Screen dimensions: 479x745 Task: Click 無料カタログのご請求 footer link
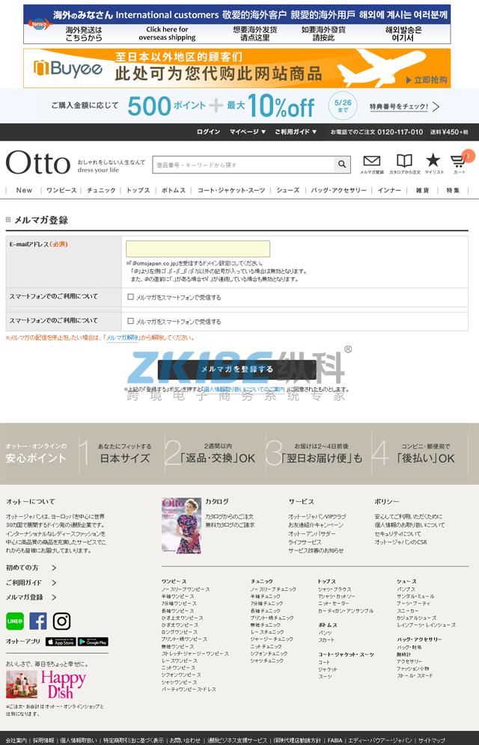pos(230,525)
